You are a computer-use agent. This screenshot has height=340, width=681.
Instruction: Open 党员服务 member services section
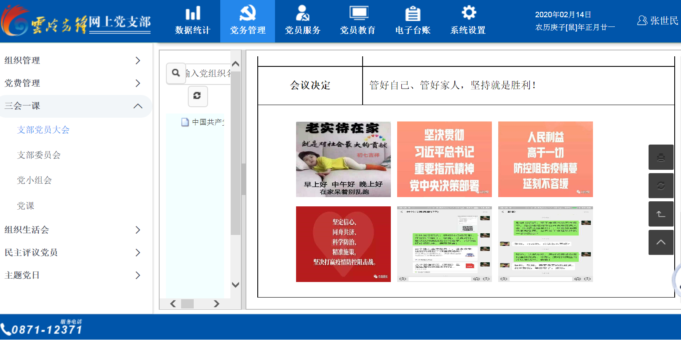[302, 21]
